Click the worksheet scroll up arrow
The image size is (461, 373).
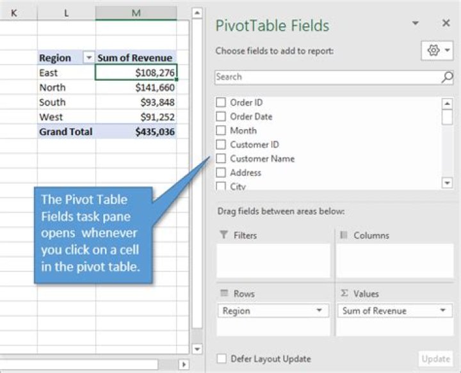click(197, 13)
